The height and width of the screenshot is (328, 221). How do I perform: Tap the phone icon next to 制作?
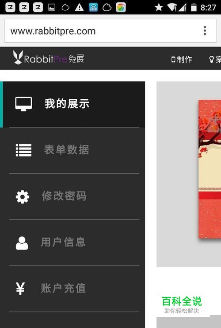coord(173,59)
